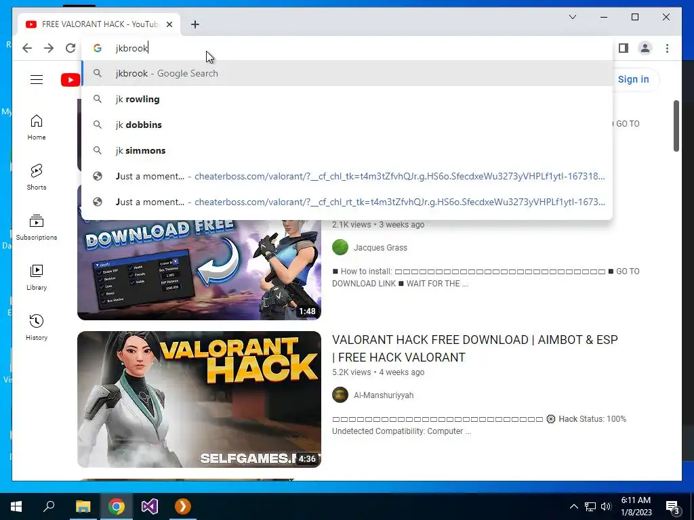694x520 pixels.
Task: Select the FREE VALORANT HACK YouTube tab
Action: click(99, 24)
